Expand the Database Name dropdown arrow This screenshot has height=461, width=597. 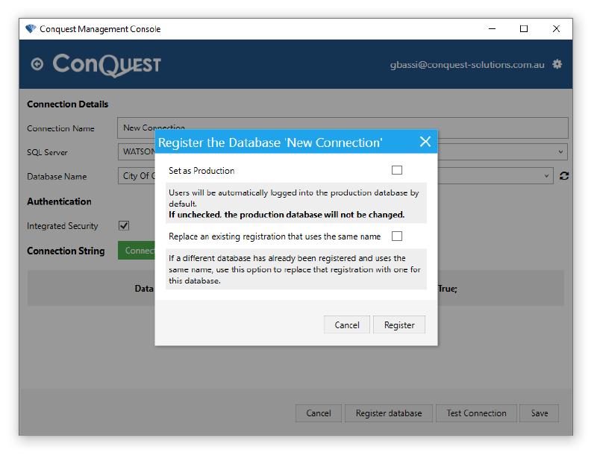point(546,176)
